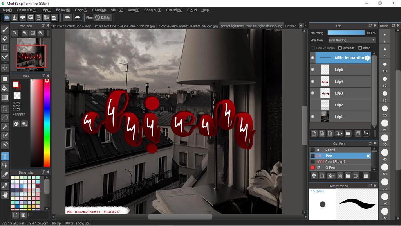Image resolution: width=401 pixels, height=226 pixels.
Task: Click the Undo arrow in toolbar
Action: click(67, 18)
